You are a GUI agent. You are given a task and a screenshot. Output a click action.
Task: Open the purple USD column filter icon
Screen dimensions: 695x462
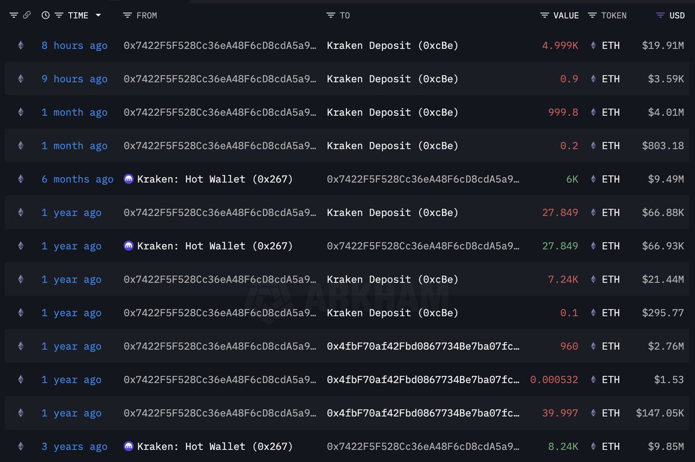660,15
